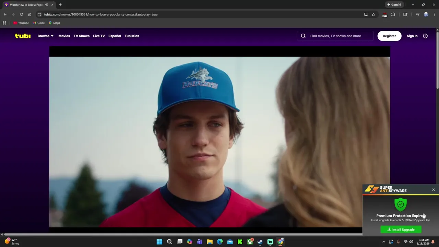Open the Mail app in taskbar
Image resolution: width=439 pixels, height=247 pixels.
point(230,242)
